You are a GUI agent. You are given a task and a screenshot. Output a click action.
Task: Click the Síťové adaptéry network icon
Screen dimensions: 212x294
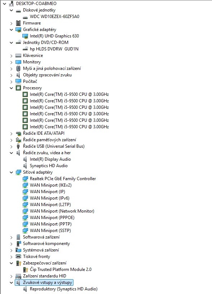click(18, 172)
